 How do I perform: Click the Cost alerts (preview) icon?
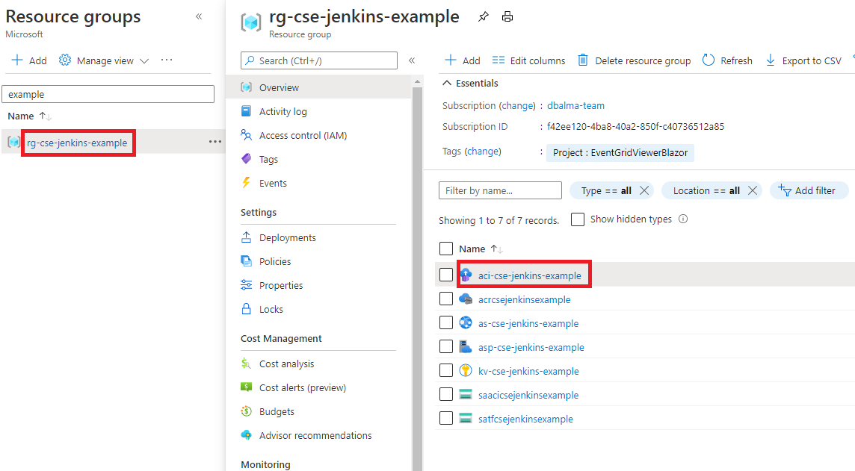247,387
